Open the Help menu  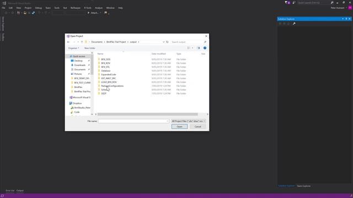(x=120, y=8)
